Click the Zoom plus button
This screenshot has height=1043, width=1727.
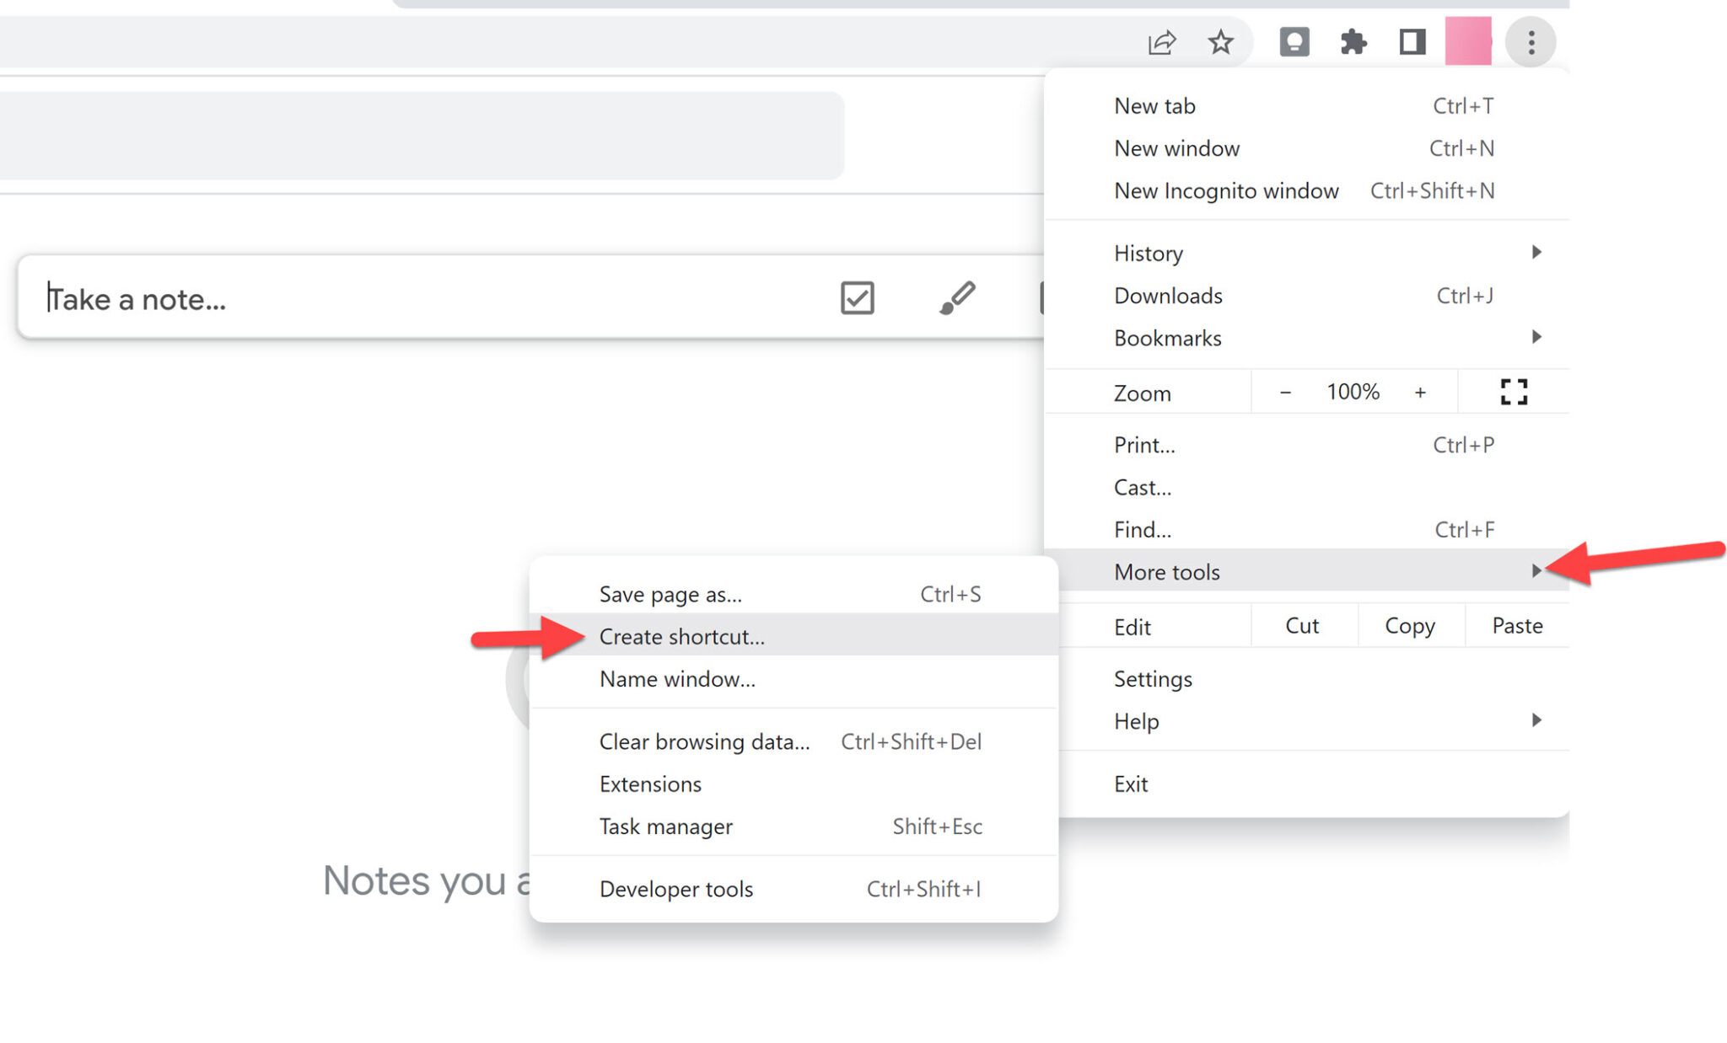coord(1421,392)
